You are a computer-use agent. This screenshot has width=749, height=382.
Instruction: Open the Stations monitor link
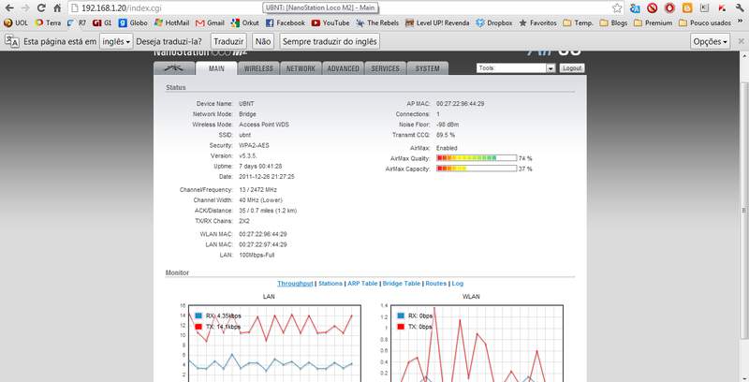(x=330, y=284)
